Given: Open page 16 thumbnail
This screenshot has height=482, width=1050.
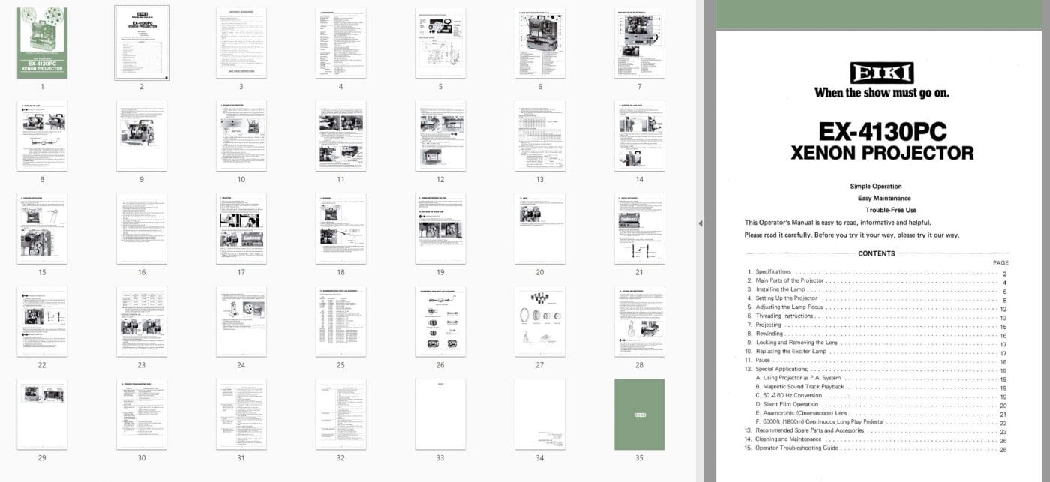Looking at the screenshot, I should tap(142, 229).
